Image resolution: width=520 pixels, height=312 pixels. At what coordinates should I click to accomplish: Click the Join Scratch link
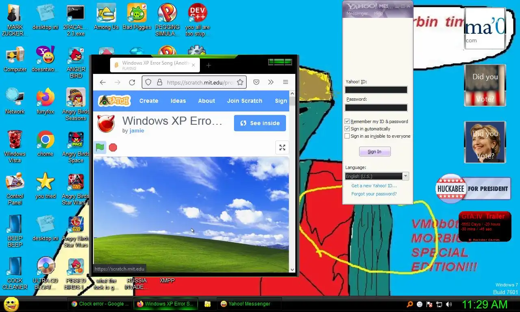click(x=245, y=101)
